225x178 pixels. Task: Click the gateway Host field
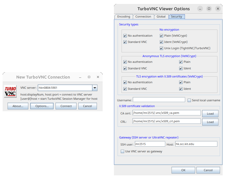pos(196,144)
